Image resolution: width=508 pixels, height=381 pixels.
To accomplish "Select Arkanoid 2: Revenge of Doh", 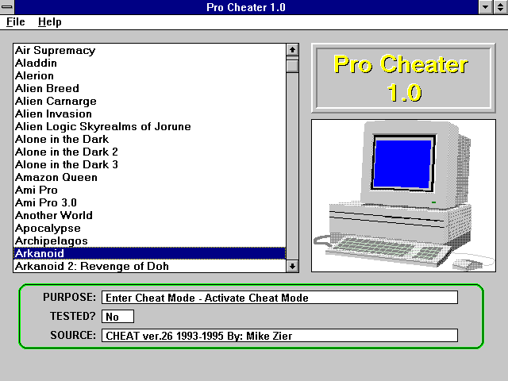I will 91,266.
